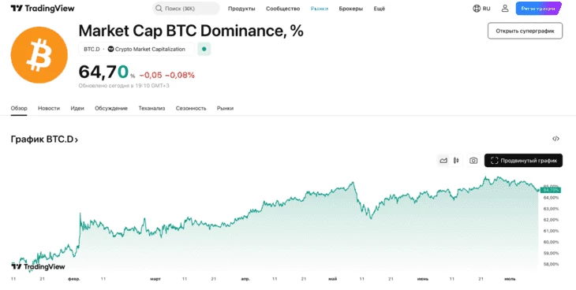The image size is (576, 290).
Task: Click the −0,05 −0,08% change text
Action: (x=166, y=75)
